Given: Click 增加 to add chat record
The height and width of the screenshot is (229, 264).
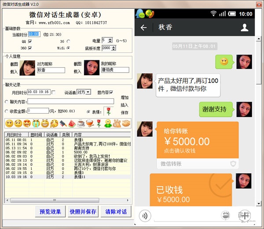Looking at the screenshot, I should tap(125, 98).
